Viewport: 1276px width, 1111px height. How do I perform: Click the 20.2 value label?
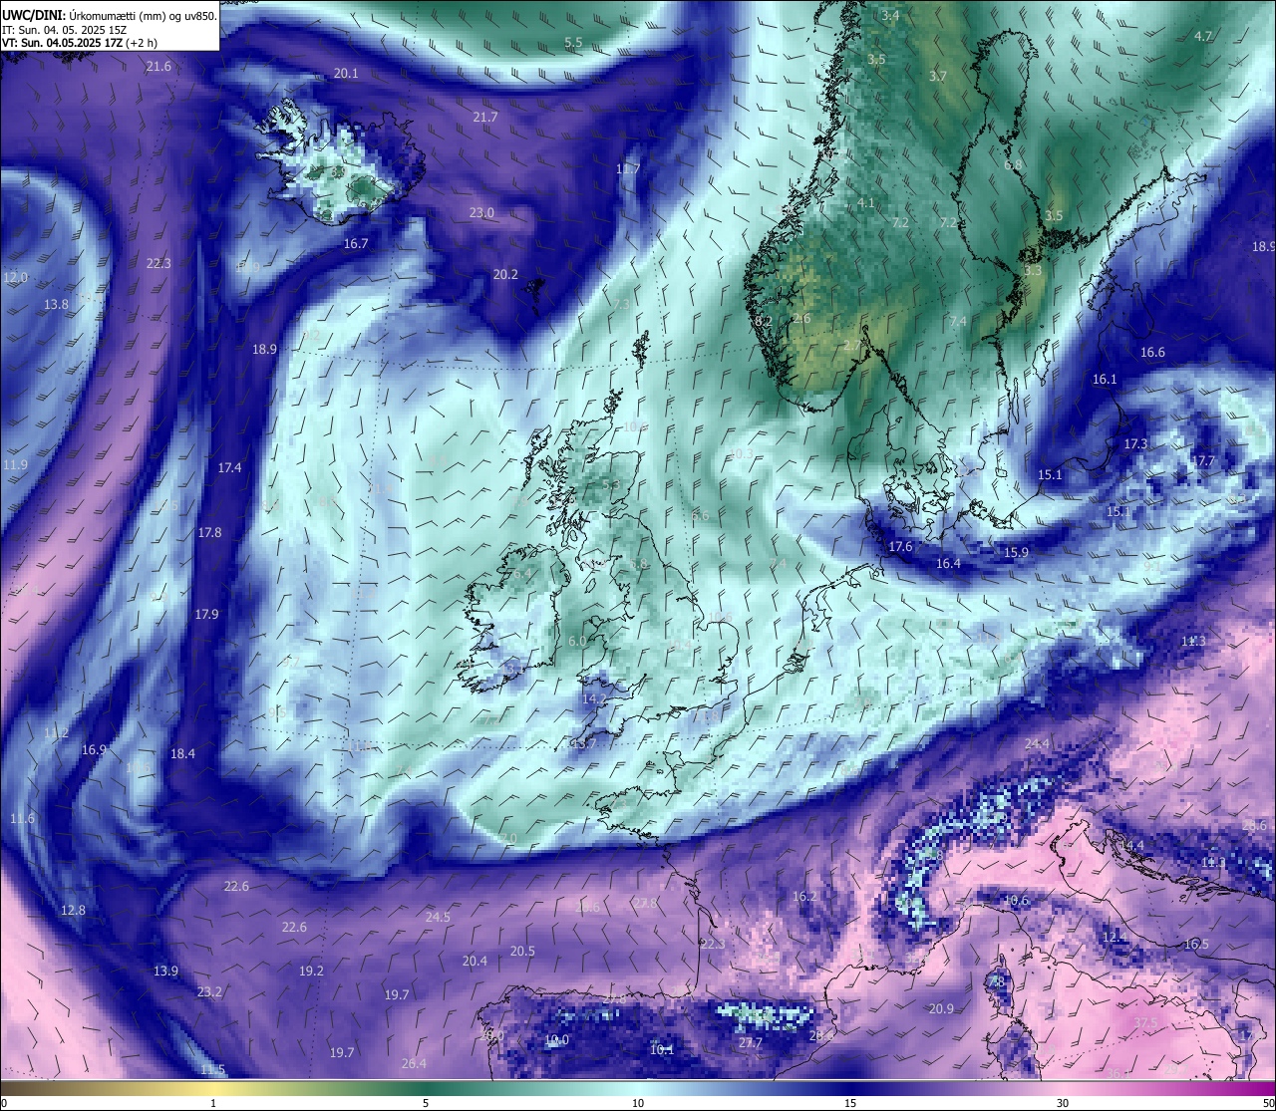point(505,275)
